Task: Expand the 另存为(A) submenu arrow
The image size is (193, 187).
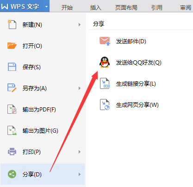Action: 80,88
